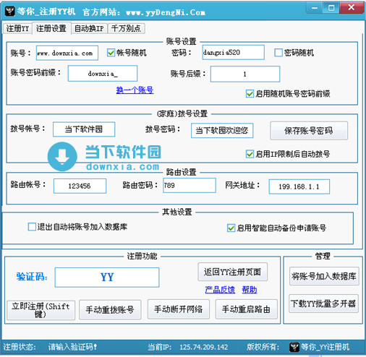Click the current IP 125.74.209.142 text
The width and height of the screenshot is (366, 357).
tap(204, 347)
